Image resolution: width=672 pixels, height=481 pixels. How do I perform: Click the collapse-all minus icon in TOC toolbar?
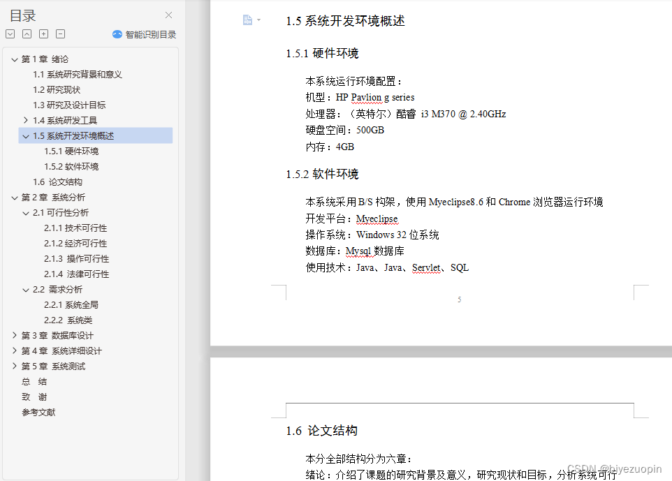(x=60, y=34)
